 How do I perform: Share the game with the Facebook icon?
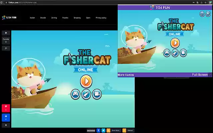(99, 130)
